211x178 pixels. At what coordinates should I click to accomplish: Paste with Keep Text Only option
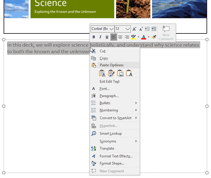click(x=129, y=73)
